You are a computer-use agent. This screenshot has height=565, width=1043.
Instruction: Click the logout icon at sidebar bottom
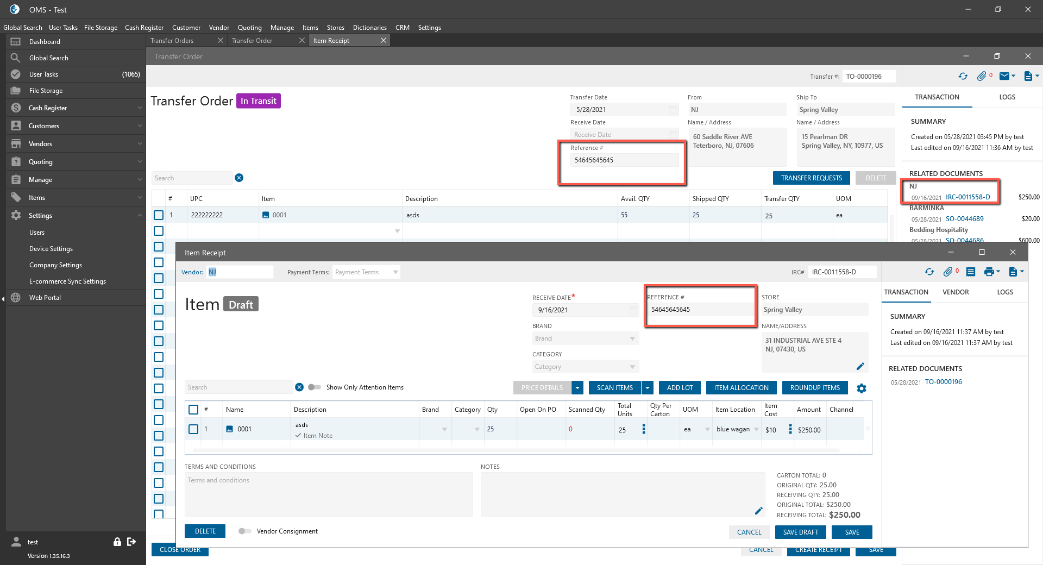coord(131,542)
